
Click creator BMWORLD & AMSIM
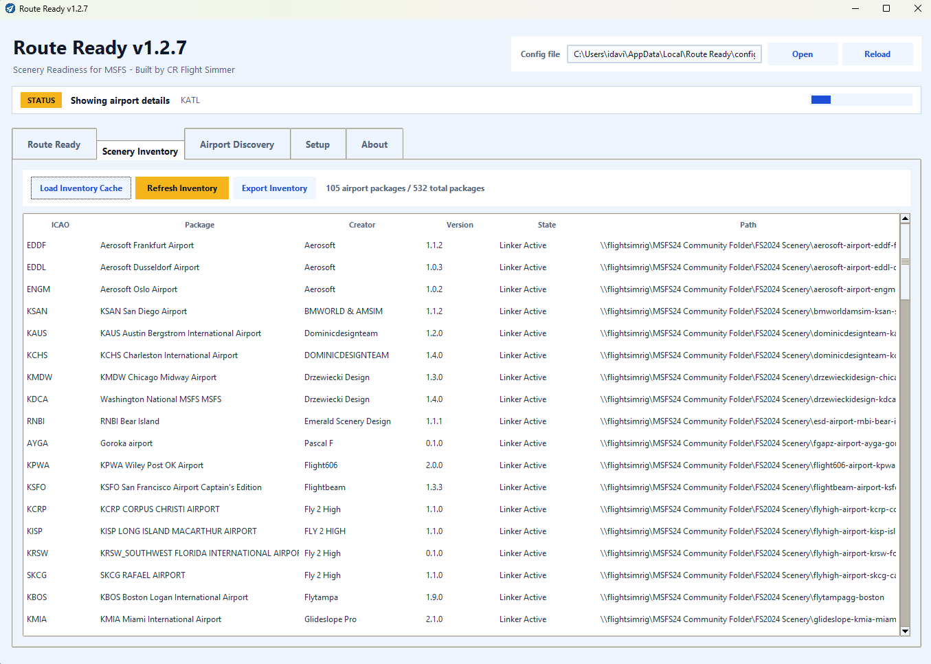click(x=344, y=311)
